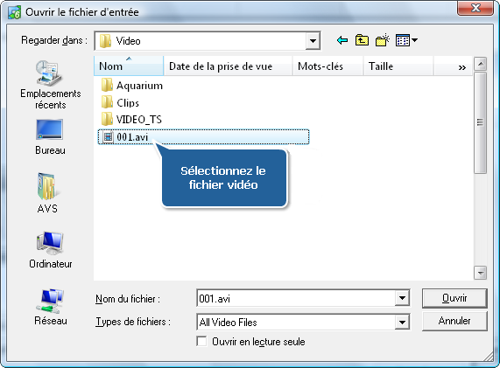Create a new folder icon
This screenshot has height=368, width=500.
tap(383, 40)
